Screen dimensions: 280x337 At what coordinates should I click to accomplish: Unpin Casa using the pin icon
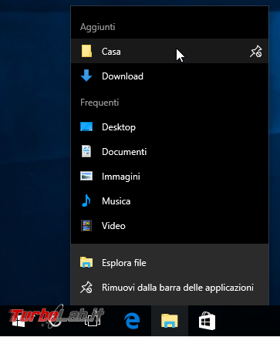click(256, 52)
